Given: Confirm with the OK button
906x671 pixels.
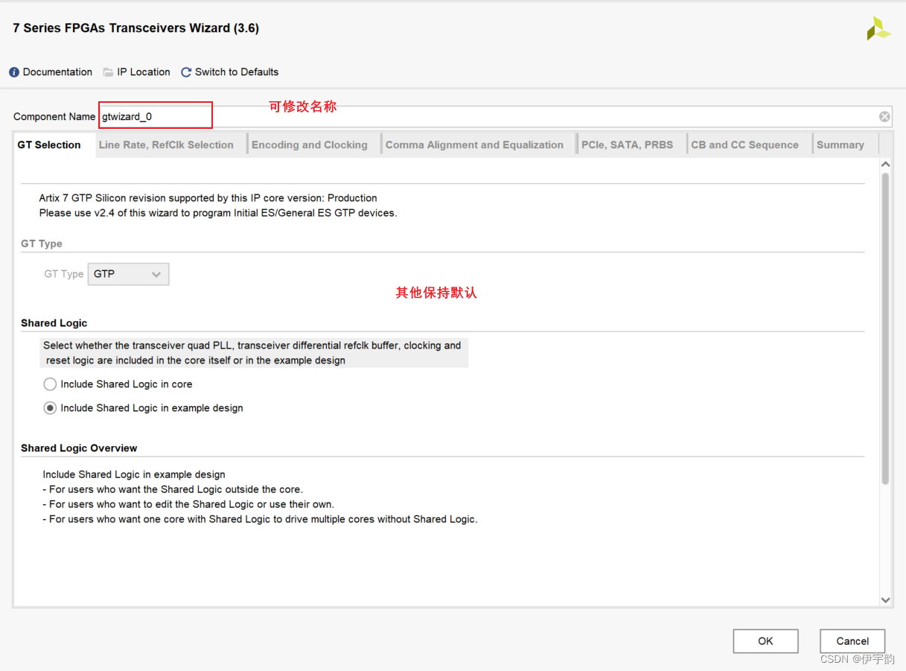Looking at the screenshot, I should click(765, 641).
